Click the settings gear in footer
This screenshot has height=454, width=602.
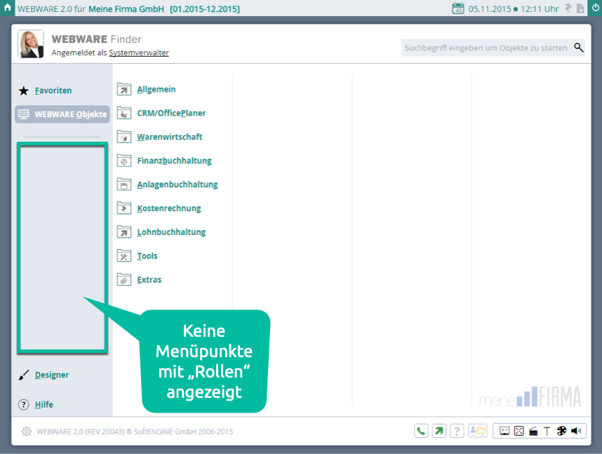coord(27,432)
